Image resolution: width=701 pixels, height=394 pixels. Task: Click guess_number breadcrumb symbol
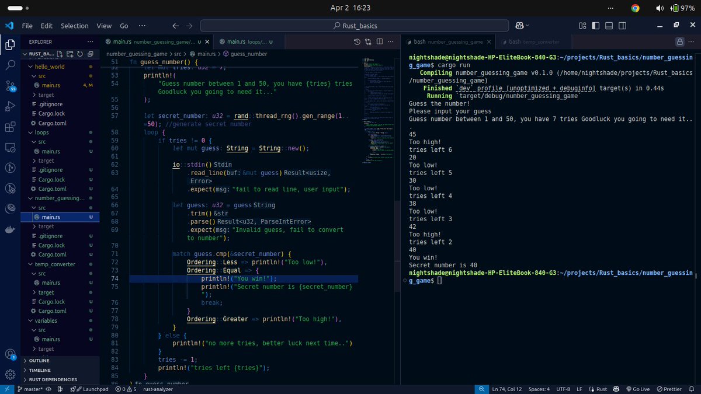tap(244, 54)
